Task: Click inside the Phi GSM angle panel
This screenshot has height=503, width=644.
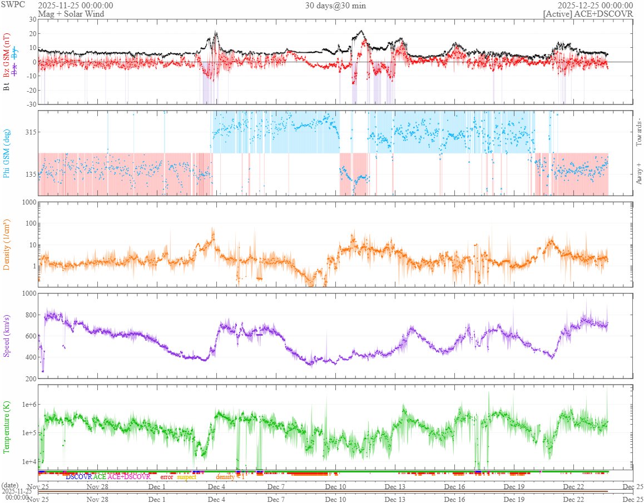Action: (335, 153)
